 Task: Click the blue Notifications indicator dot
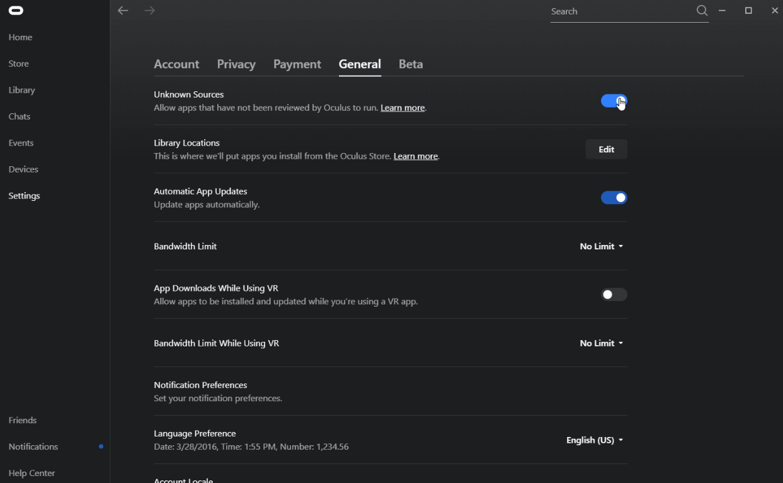101,446
